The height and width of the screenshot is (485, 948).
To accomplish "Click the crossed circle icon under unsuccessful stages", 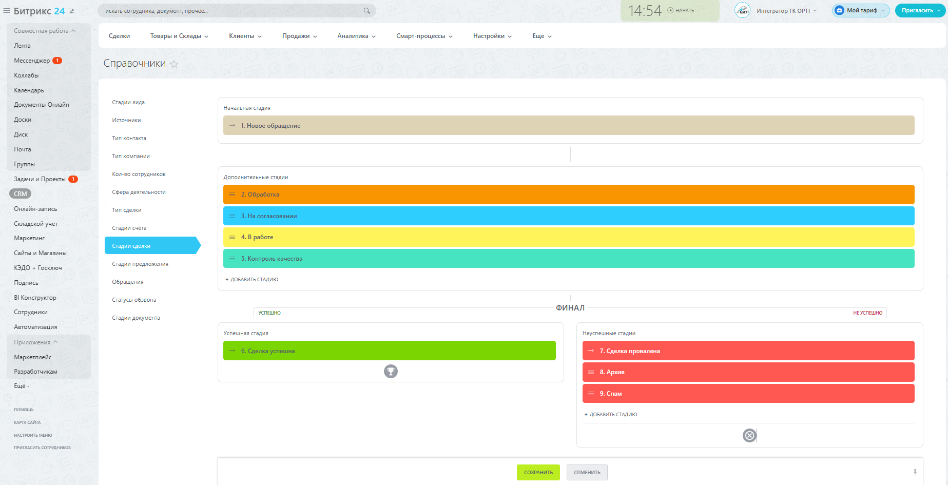I will coord(749,436).
